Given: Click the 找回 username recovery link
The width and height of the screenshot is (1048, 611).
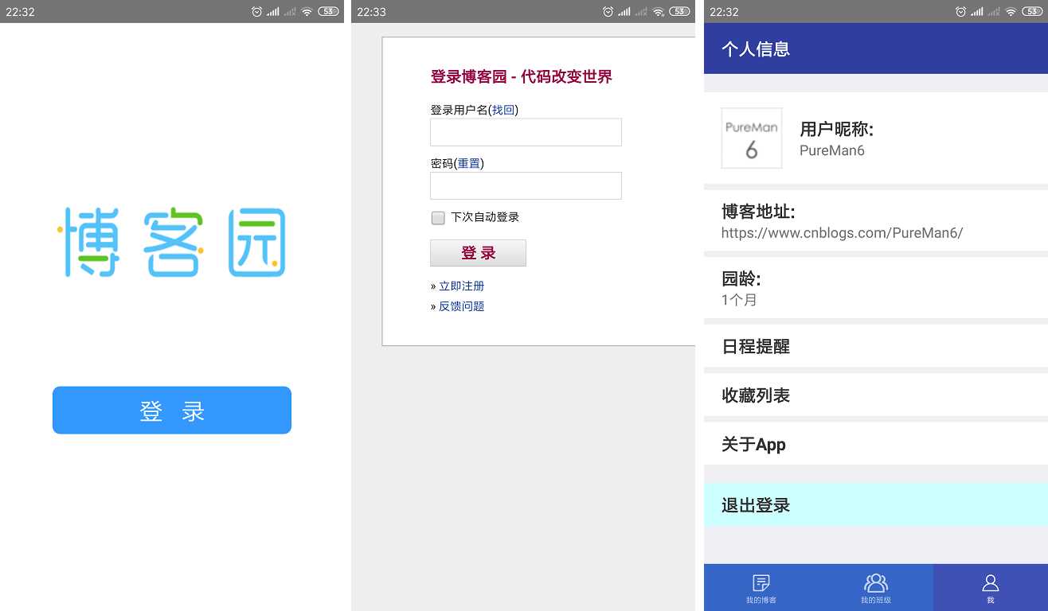Looking at the screenshot, I should (x=503, y=110).
